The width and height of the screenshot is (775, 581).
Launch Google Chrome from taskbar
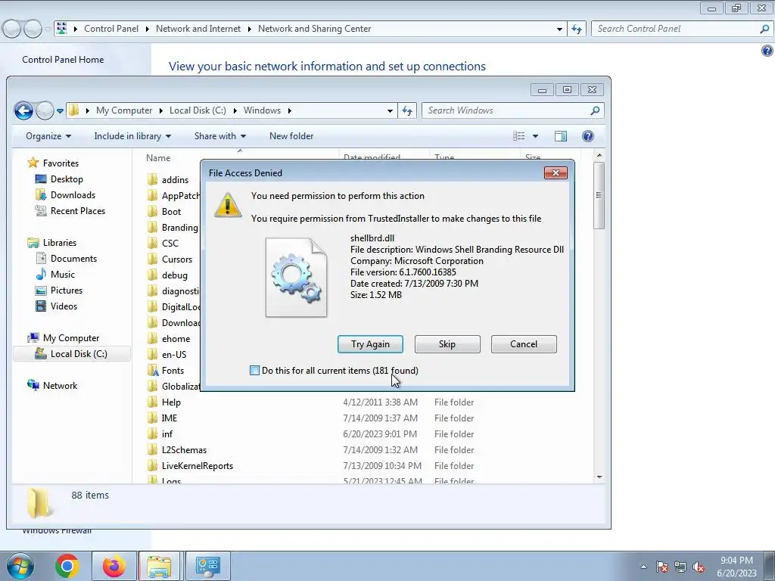(x=67, y=566)
